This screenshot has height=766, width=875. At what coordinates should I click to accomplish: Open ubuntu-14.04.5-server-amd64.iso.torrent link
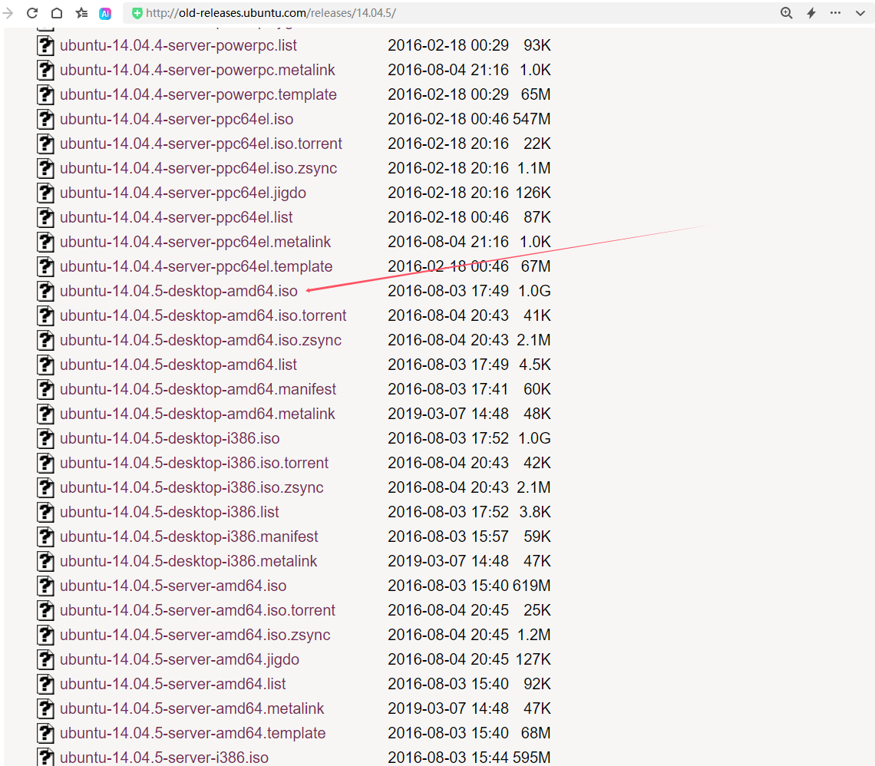click(197, 609)
